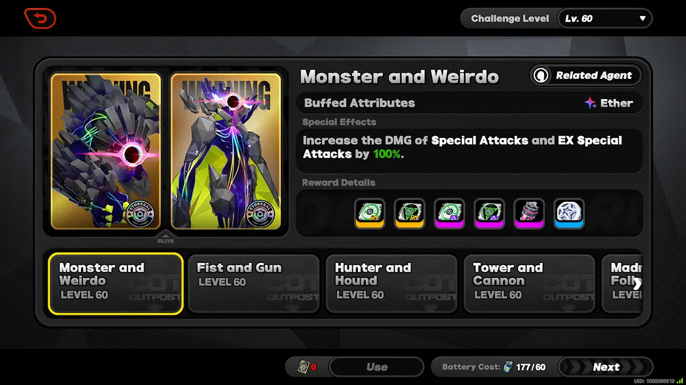
Task: Click the battery icon beside Battery Cost
Action: tap(508, 367)
